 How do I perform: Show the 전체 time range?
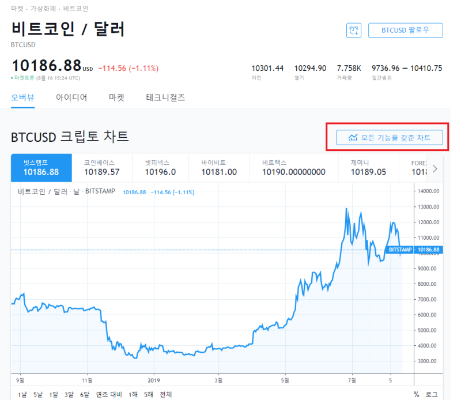(x=165, y=394)
